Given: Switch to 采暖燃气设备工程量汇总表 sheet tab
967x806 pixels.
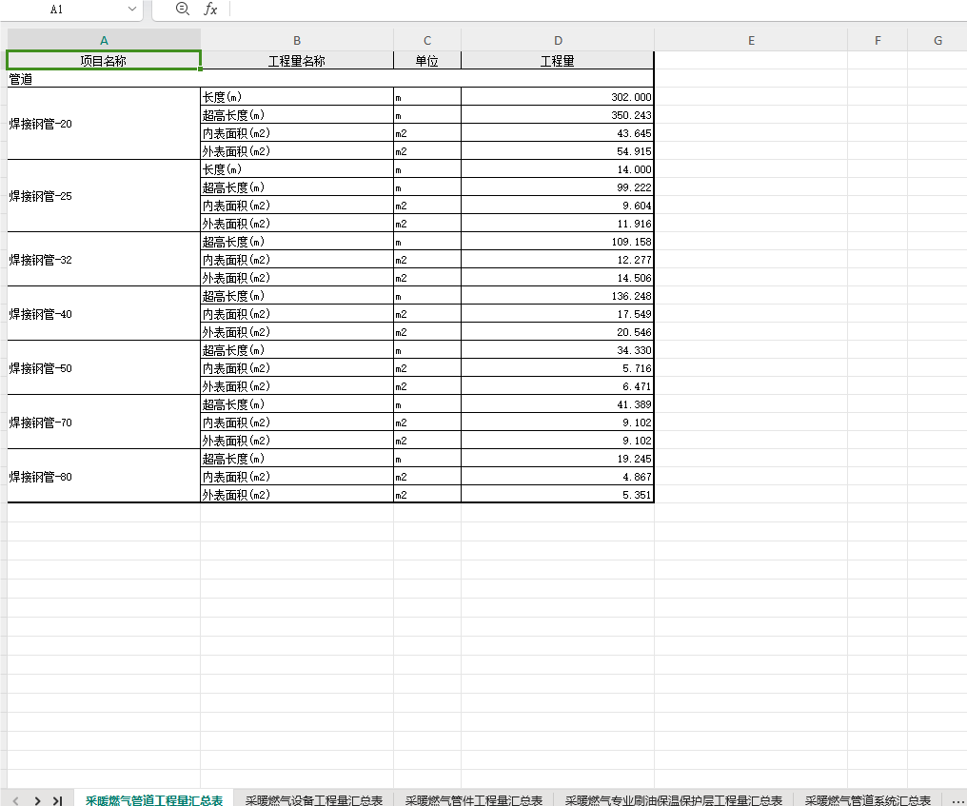Looking at the screenshot, I should coord(314,800).
